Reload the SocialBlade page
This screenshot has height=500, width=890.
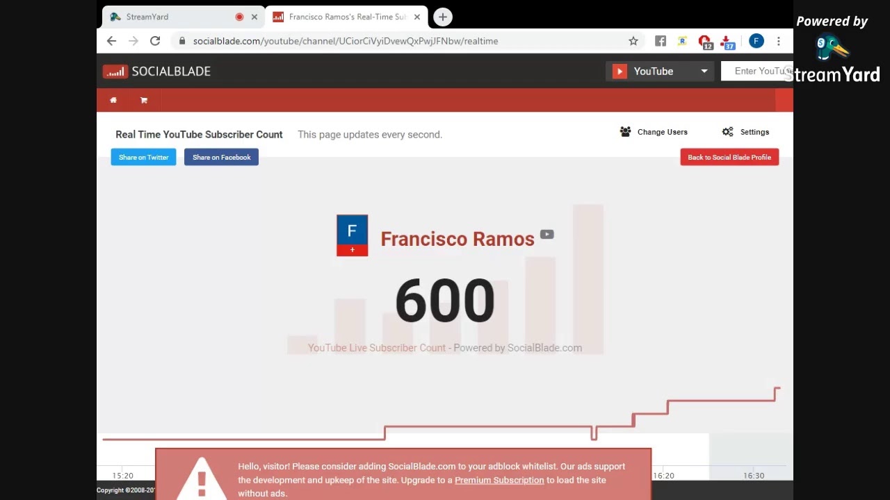pyautogui.click(x=155, y=41)
